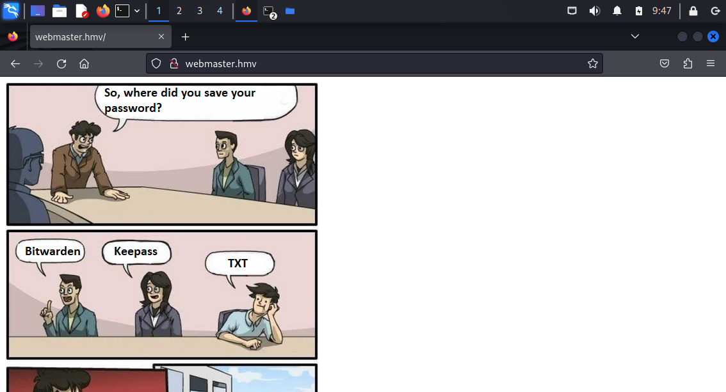
Task: Switch to workspace 3
Action: click(200, 11)
